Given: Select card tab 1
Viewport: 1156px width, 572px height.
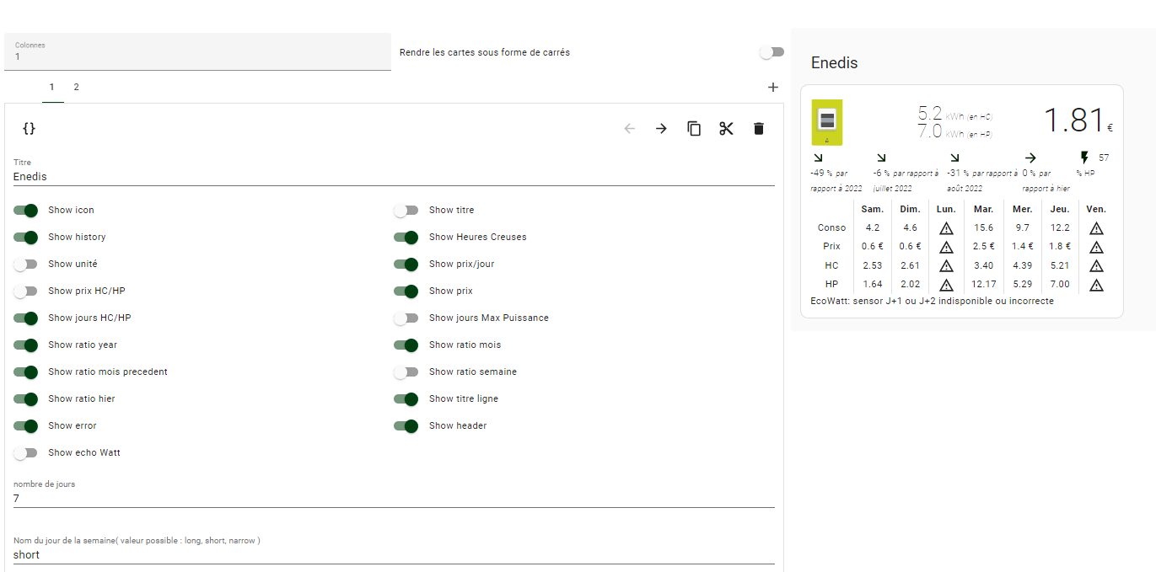Looking at the screenshot, I should (51, 87).
